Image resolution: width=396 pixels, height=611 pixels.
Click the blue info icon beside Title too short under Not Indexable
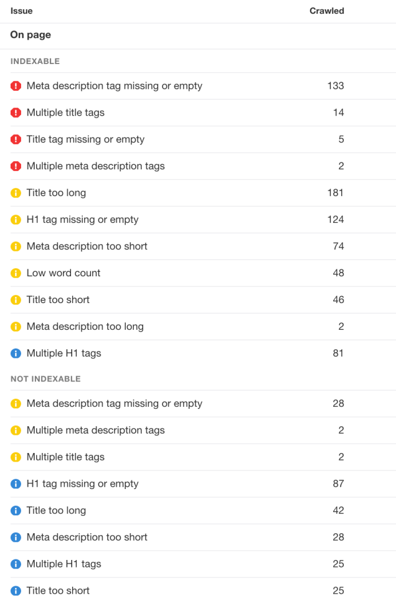[x=16, y=590]
